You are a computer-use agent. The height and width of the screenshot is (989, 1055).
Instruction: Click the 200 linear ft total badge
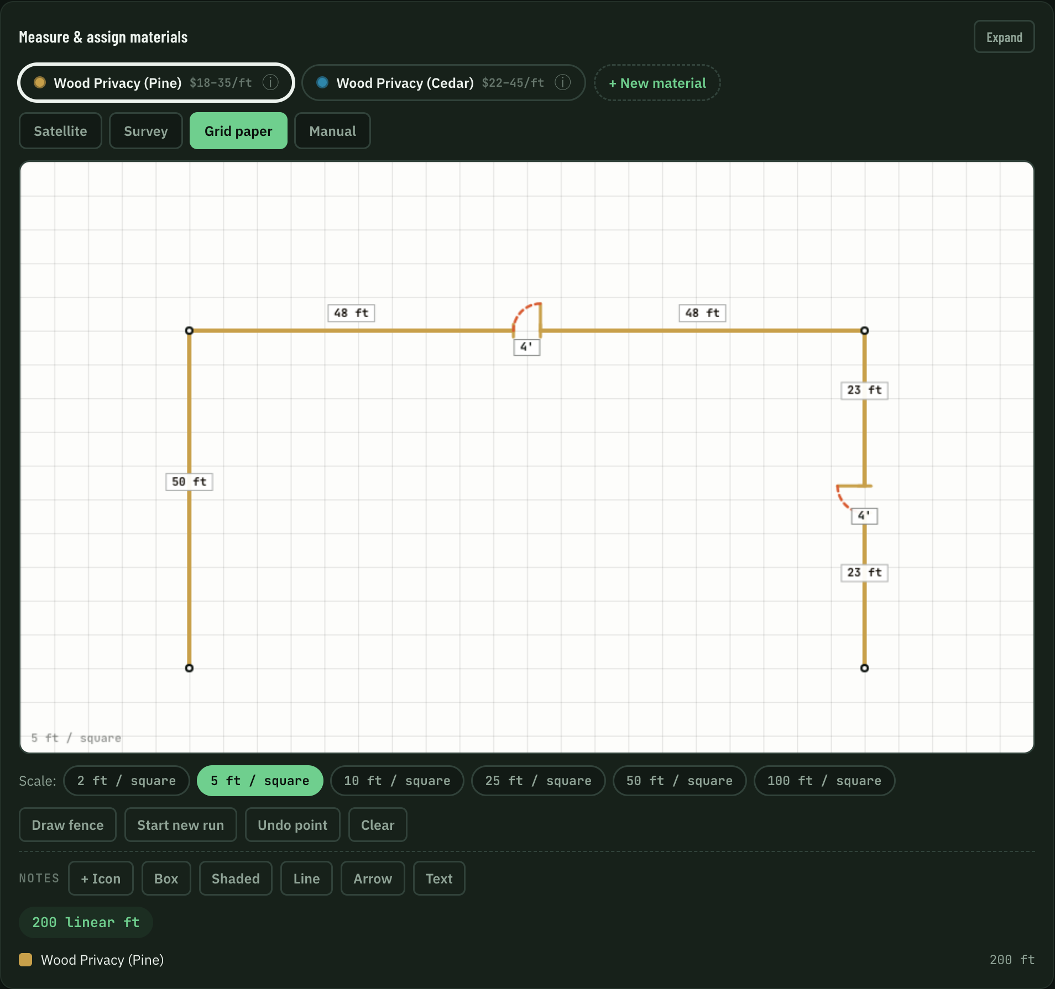coord(86,922)
